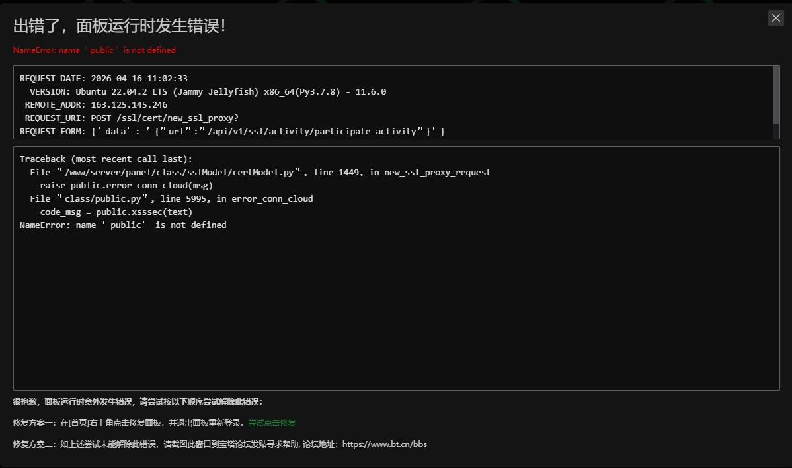
Task: Open the https://www.bt.cn/bbs forum address
Action: [x=384, y=444]
